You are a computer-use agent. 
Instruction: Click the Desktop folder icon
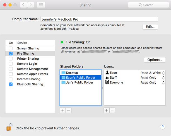(x=63, y=72)
